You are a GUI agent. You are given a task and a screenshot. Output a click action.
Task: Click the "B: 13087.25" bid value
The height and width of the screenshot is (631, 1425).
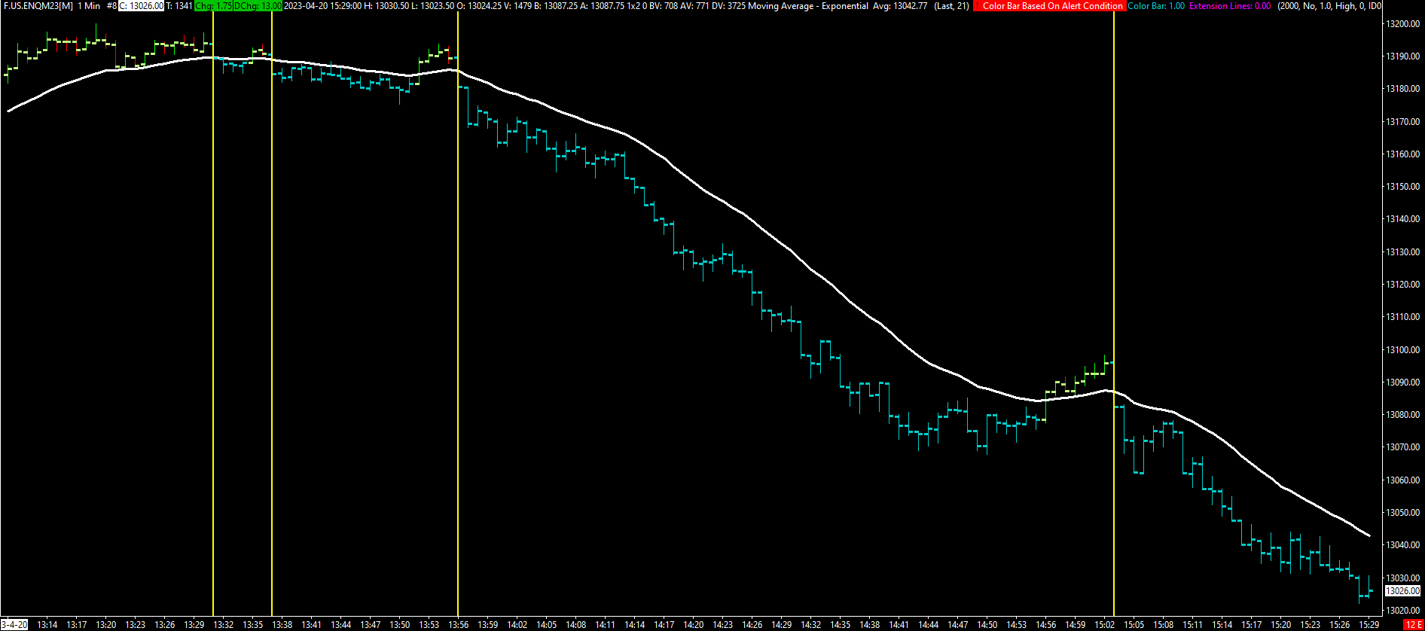[x=556, y=6]
